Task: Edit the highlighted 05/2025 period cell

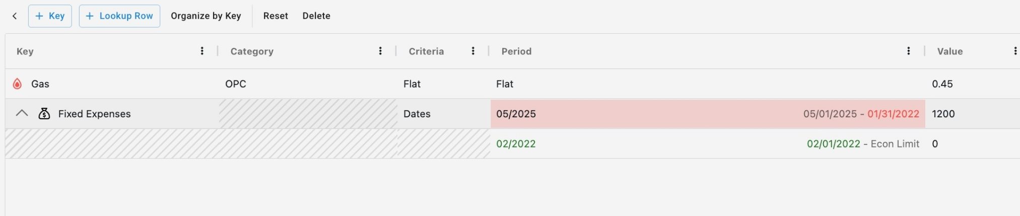Action: pyautogui.click(x=516, y=114)
